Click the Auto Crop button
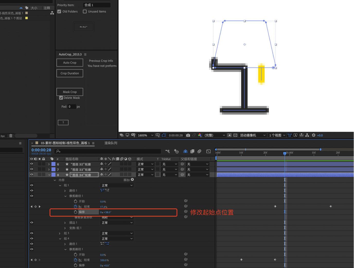Viewport: 354px width, 268px height. [x=70, y=62]
